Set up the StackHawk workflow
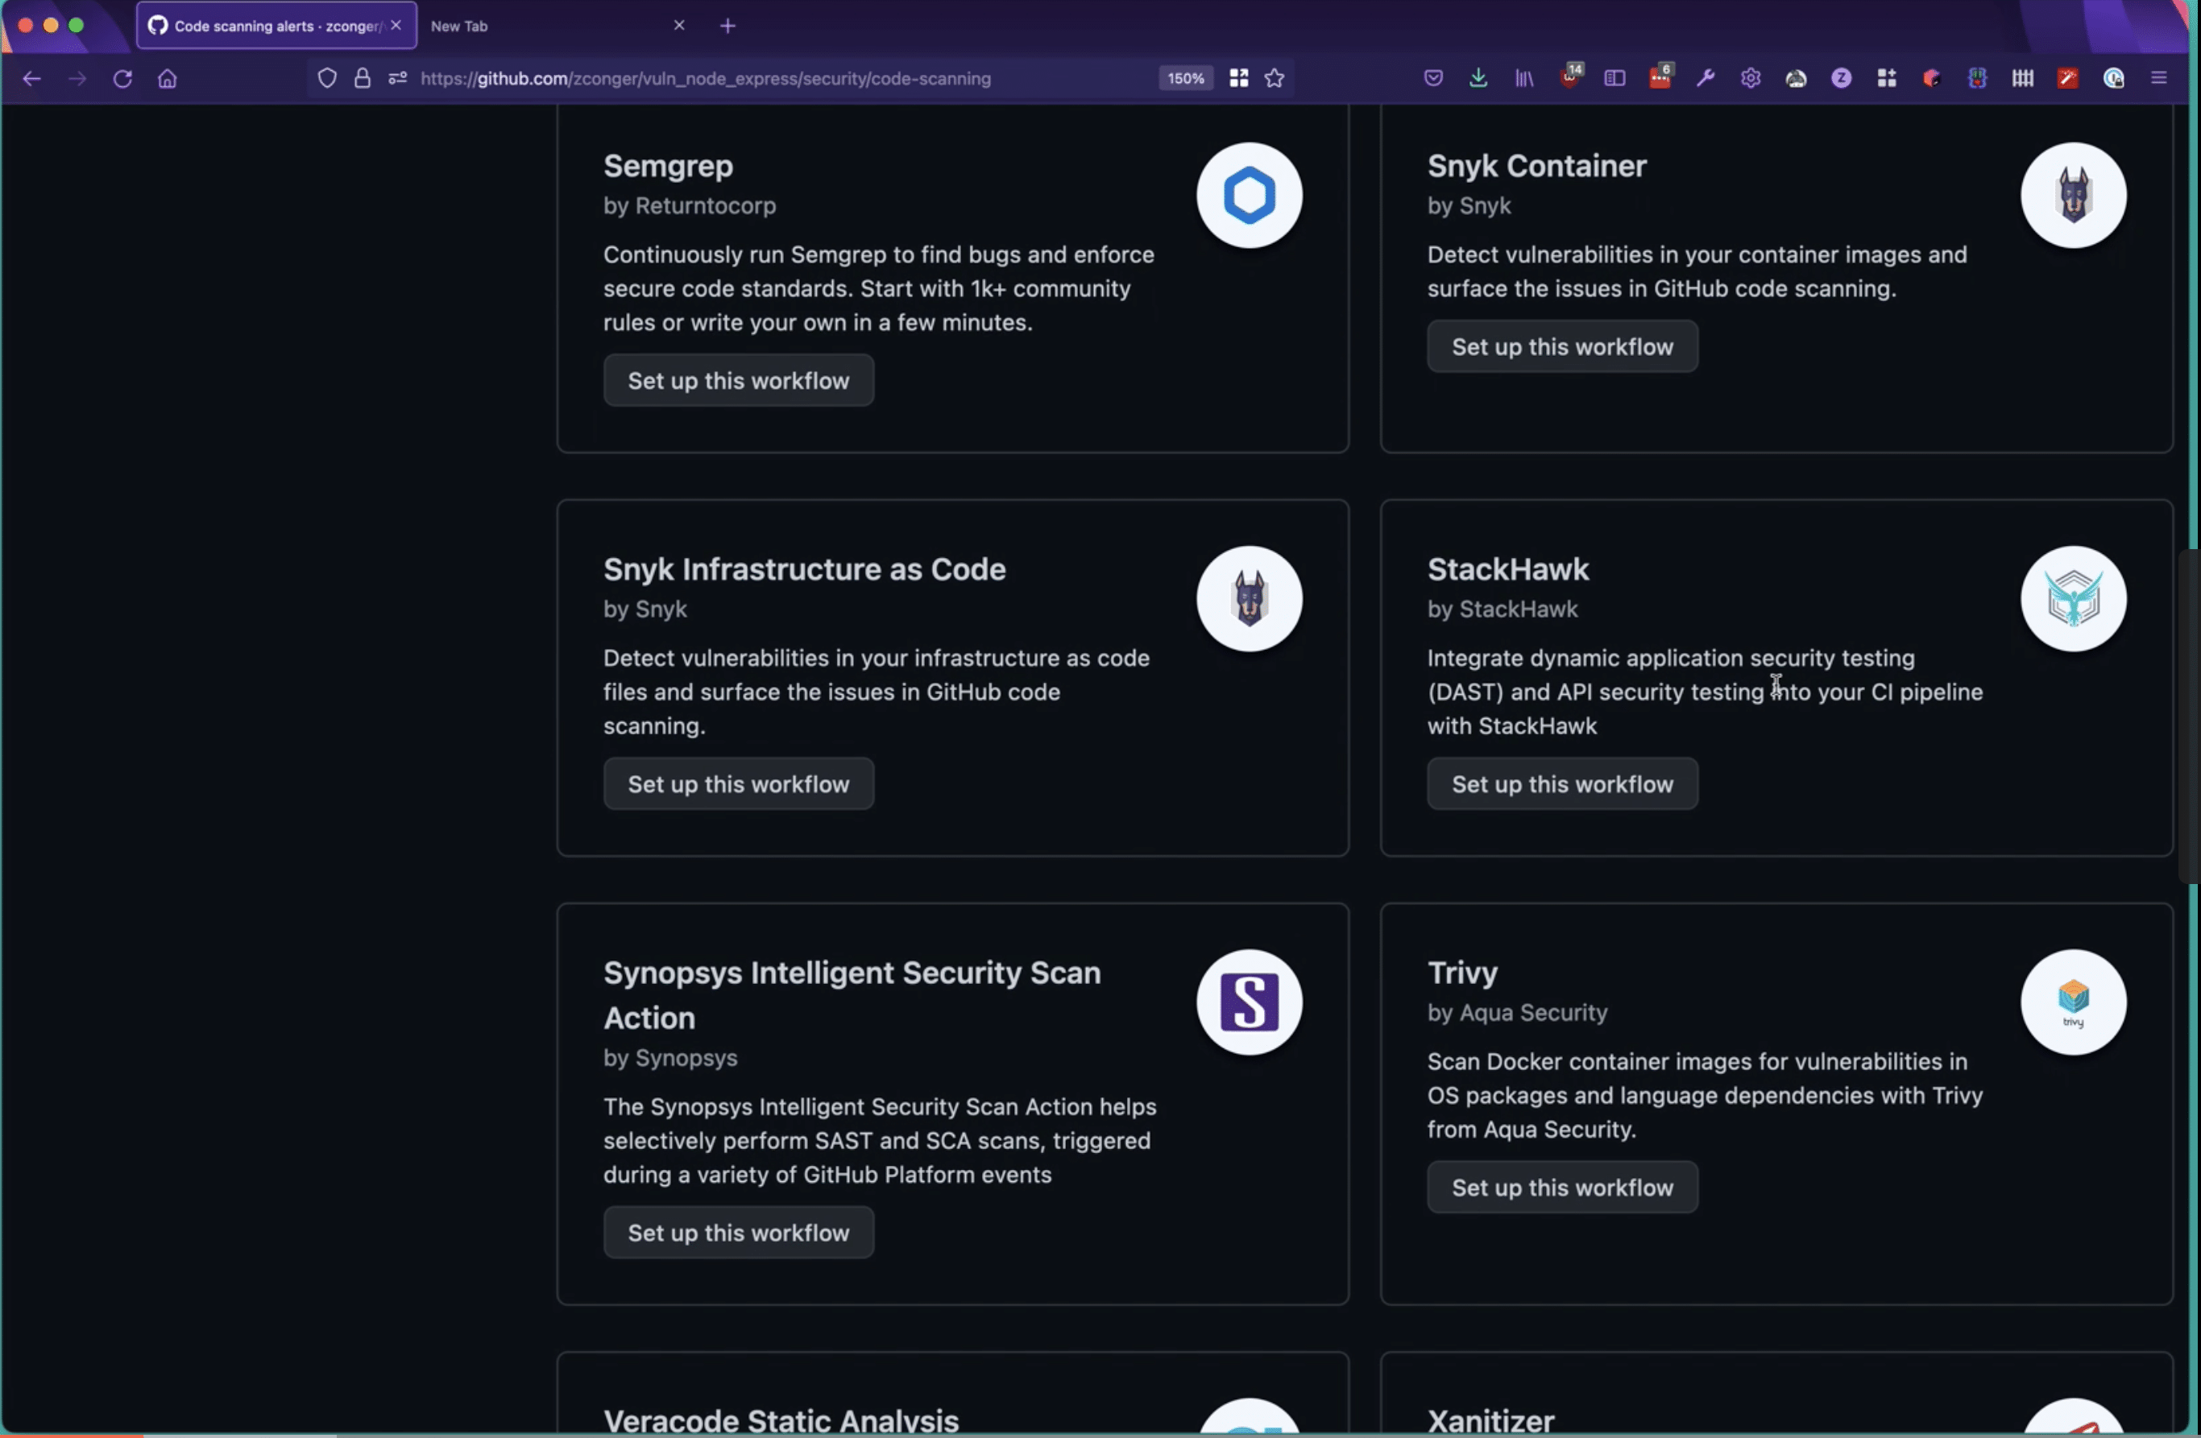 click(1562, 783)
